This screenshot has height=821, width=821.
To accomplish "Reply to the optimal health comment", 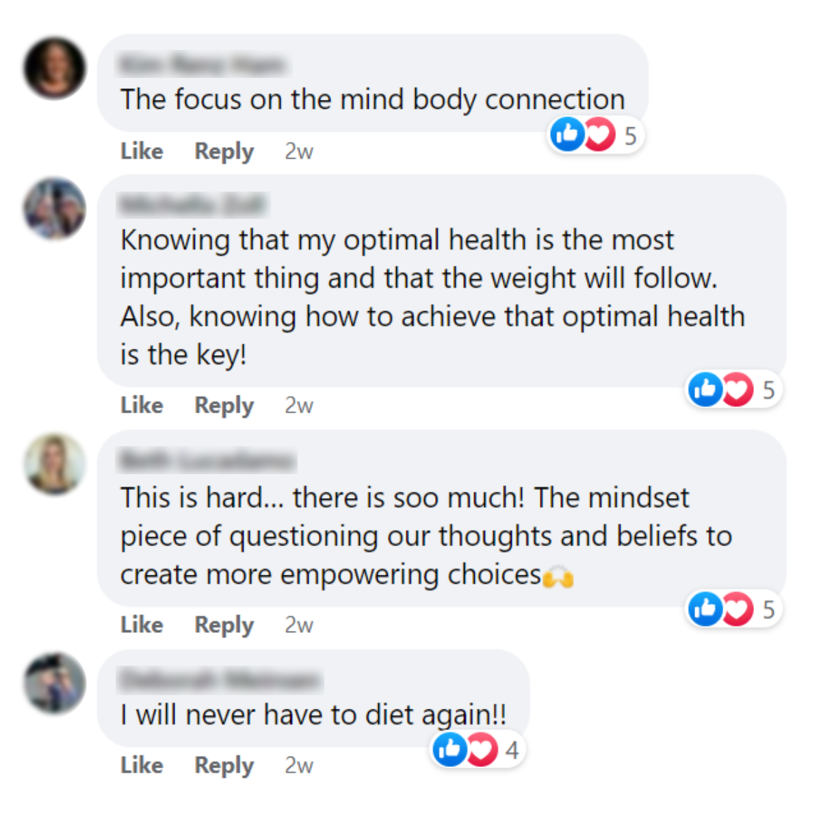I will coord(224,406).
